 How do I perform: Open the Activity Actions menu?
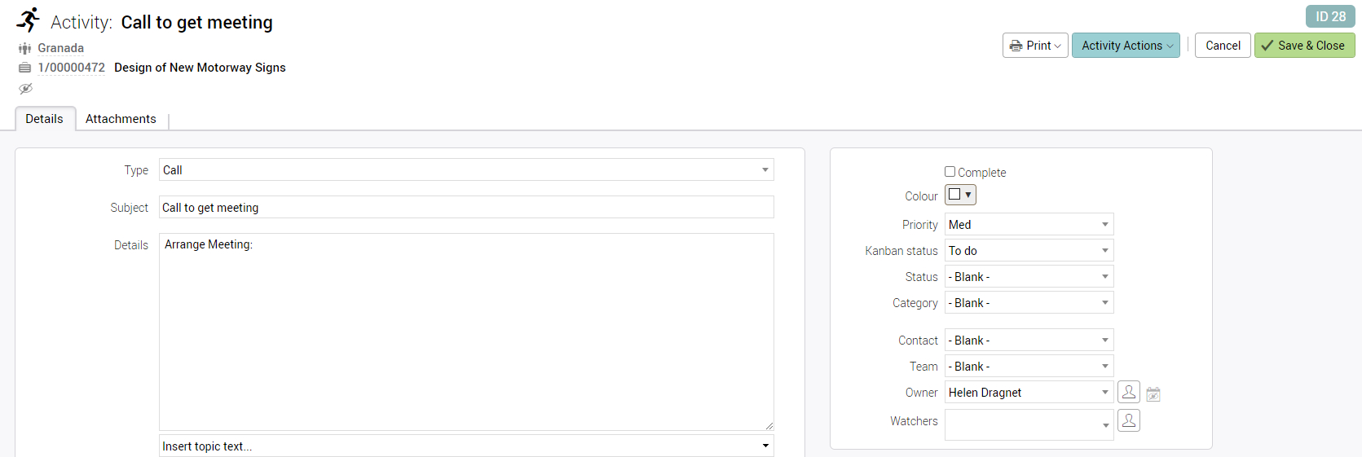pyautogui.click(x=1125, y=46)
